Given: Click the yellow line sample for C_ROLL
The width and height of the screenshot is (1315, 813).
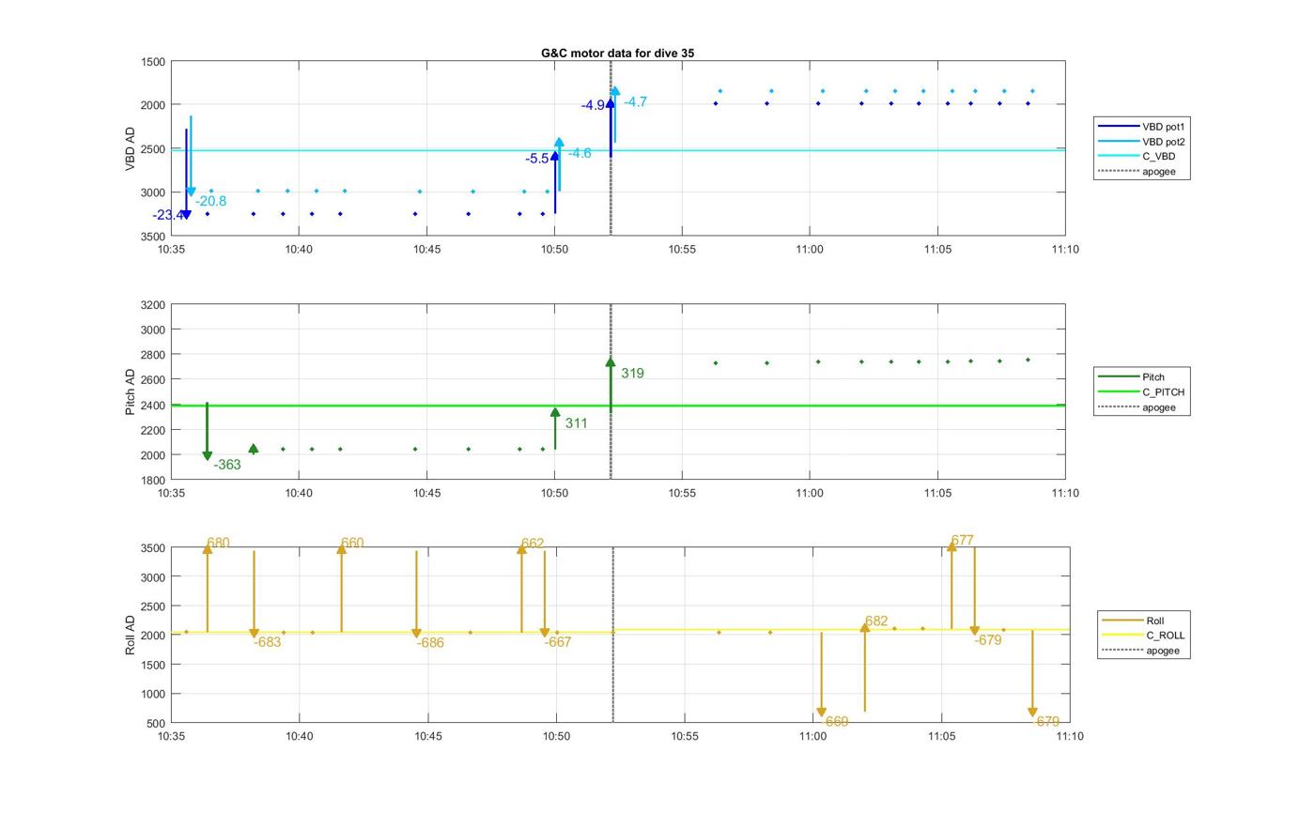Looking at the screenshot, I should coord(1122,636).
